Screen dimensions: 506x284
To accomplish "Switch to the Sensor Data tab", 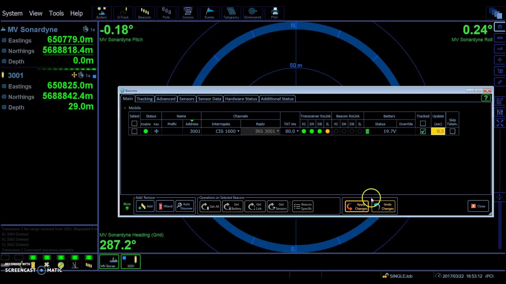I will point(210,99).
